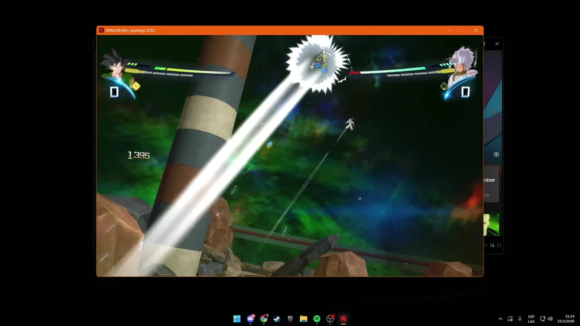The width and height of the screenshot is (580, 326).
Task: Open Steam from the taskbar
Action: click(x=277, y=319)
